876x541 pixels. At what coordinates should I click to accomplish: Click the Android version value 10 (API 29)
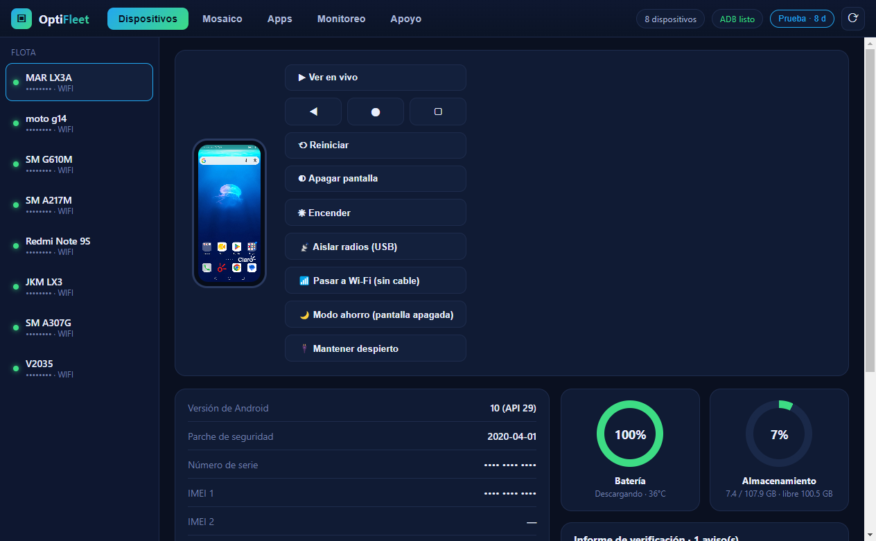pyautogui.click(x=513, y=408)
